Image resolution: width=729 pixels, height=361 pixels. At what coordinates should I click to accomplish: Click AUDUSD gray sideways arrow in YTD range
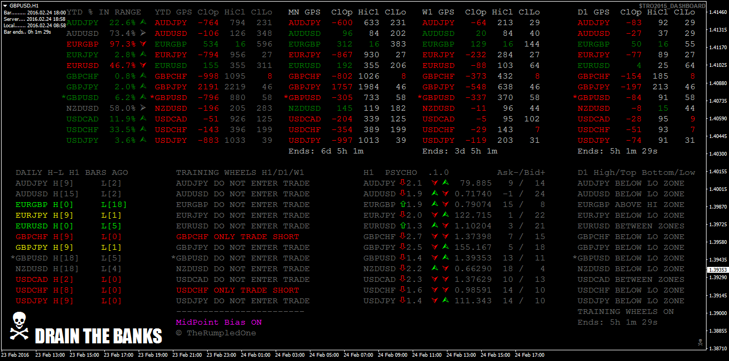142,33
